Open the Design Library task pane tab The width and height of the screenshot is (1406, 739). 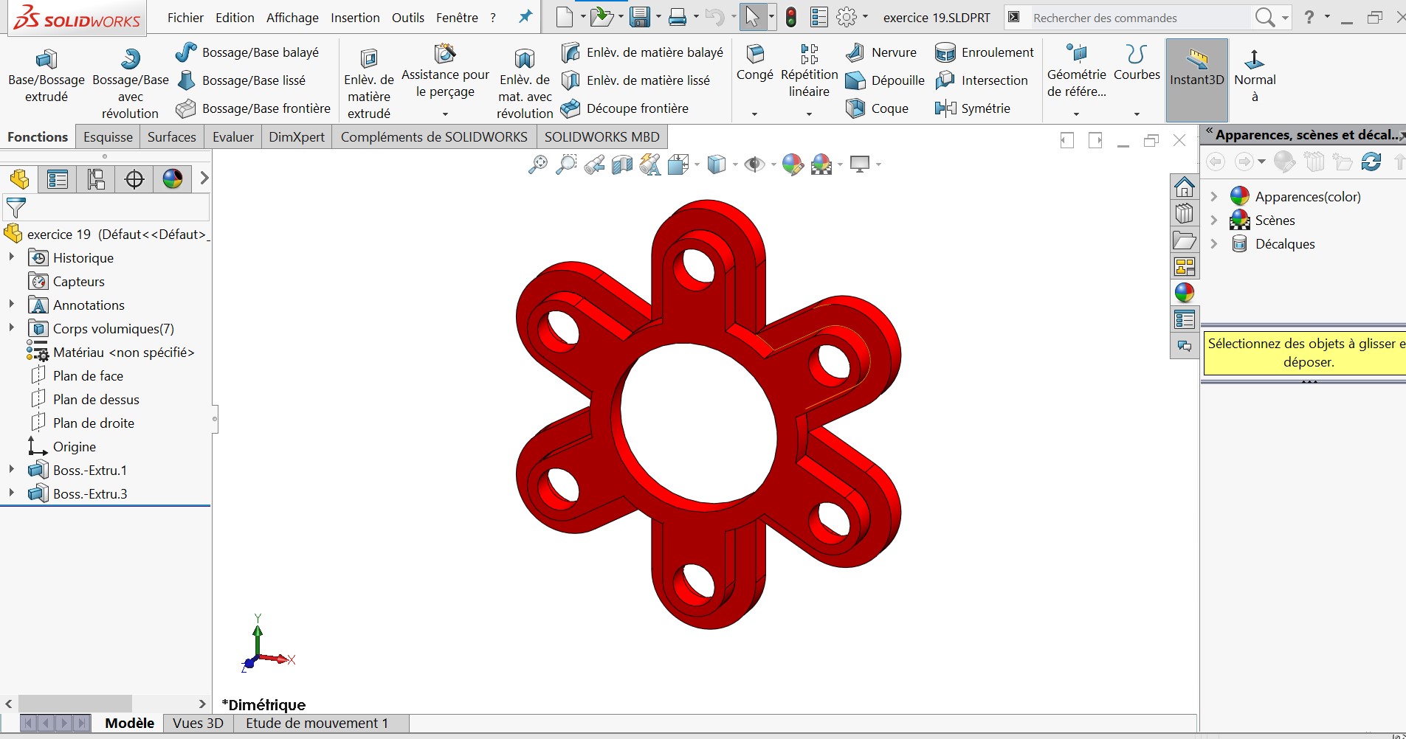[x=1185, y=213]
